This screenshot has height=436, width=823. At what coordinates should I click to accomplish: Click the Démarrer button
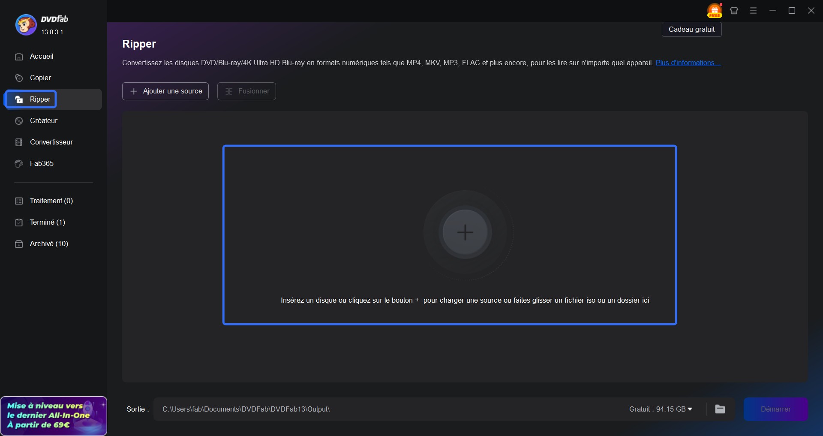(776, 409)
